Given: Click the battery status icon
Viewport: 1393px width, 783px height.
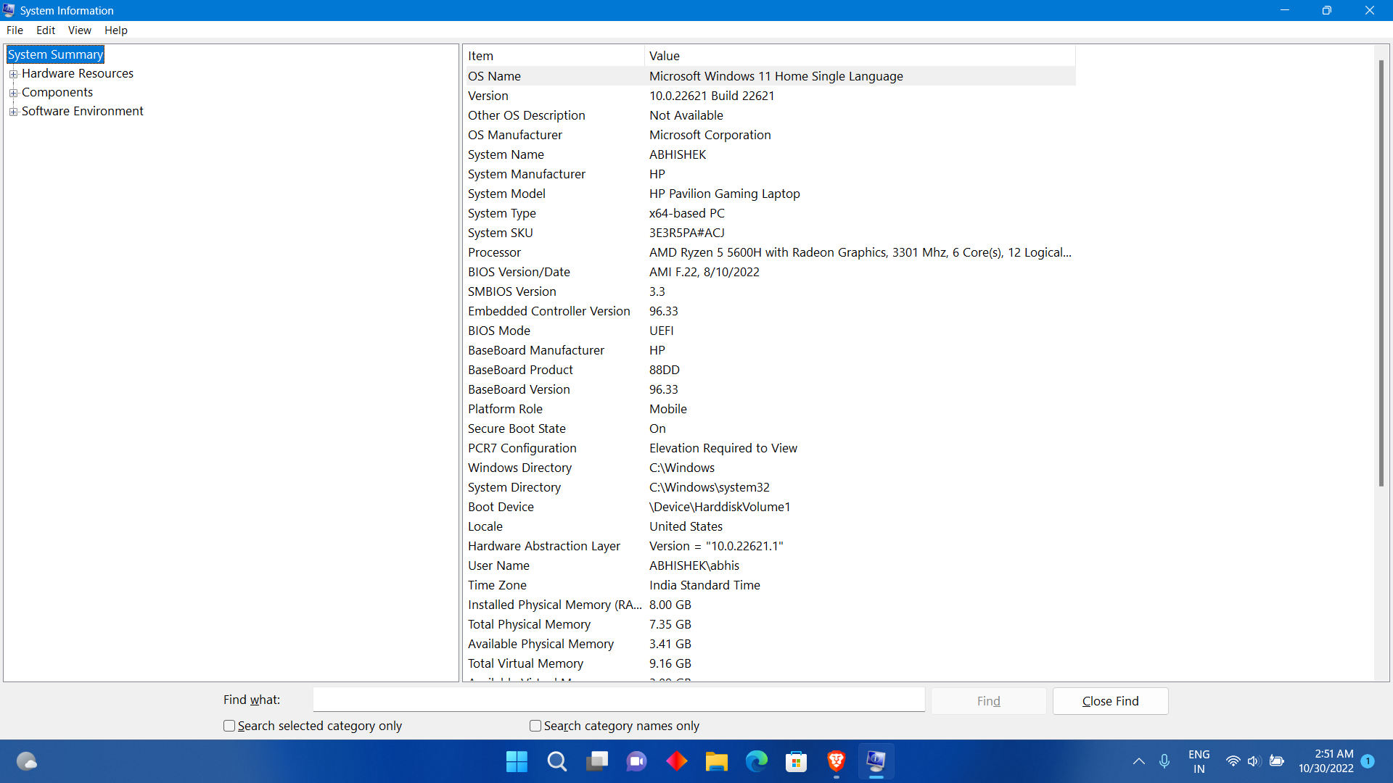Looking at the screenshot, I should click(1277, 761).
